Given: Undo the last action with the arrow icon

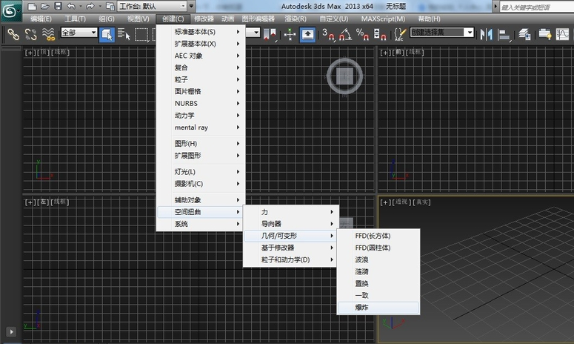Looking at the screenshot, I should [x=71, y=6].
